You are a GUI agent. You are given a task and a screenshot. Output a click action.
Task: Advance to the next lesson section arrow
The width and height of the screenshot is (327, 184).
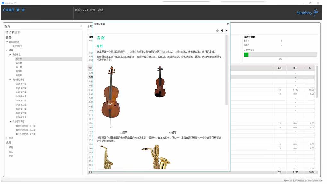[x=226, y=31]
